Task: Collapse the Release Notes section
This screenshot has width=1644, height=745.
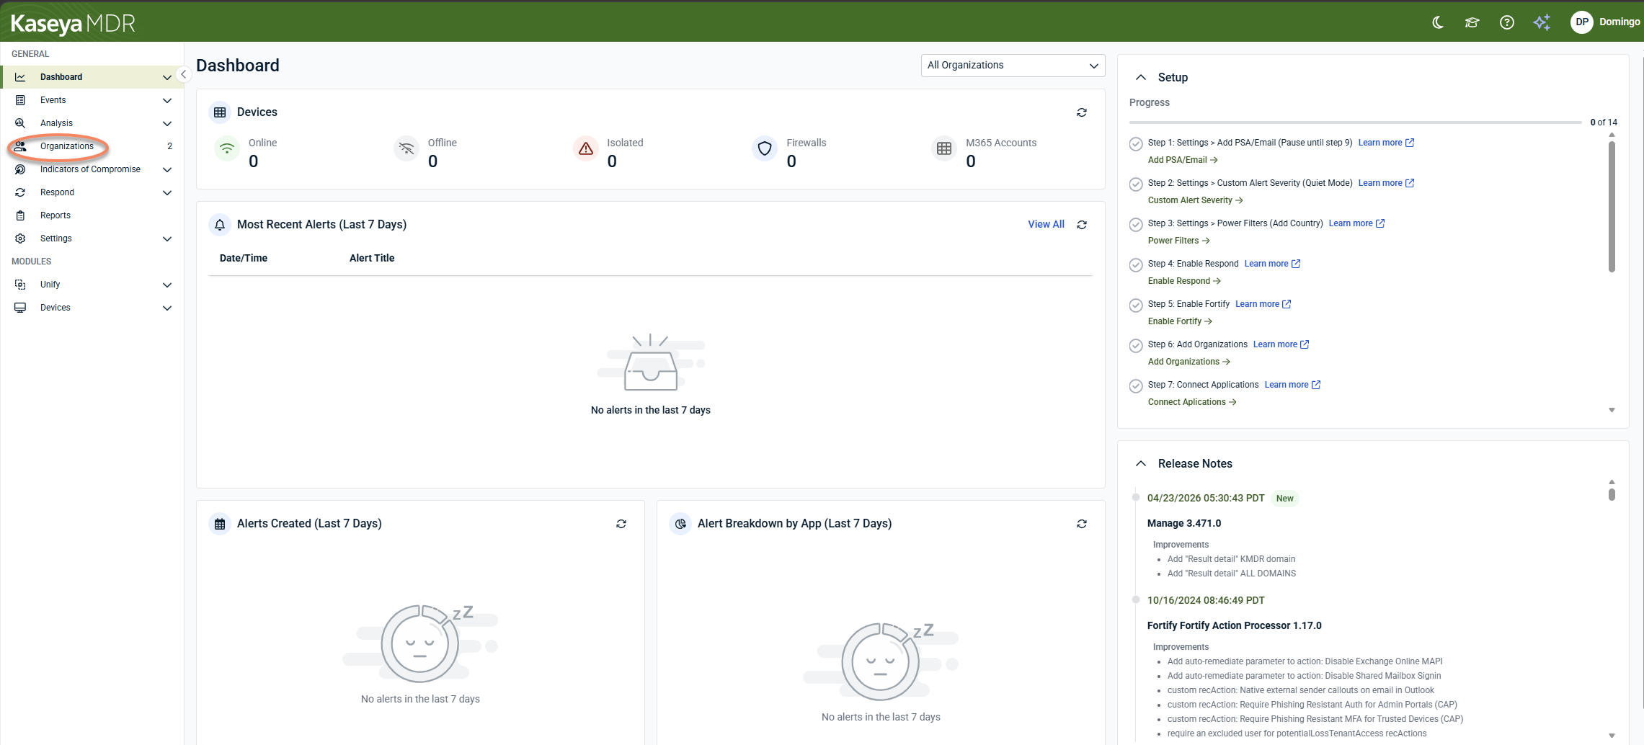Action: coord(1141,463)
